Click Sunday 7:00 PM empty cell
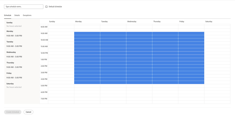235x116 pixels. 61,99
